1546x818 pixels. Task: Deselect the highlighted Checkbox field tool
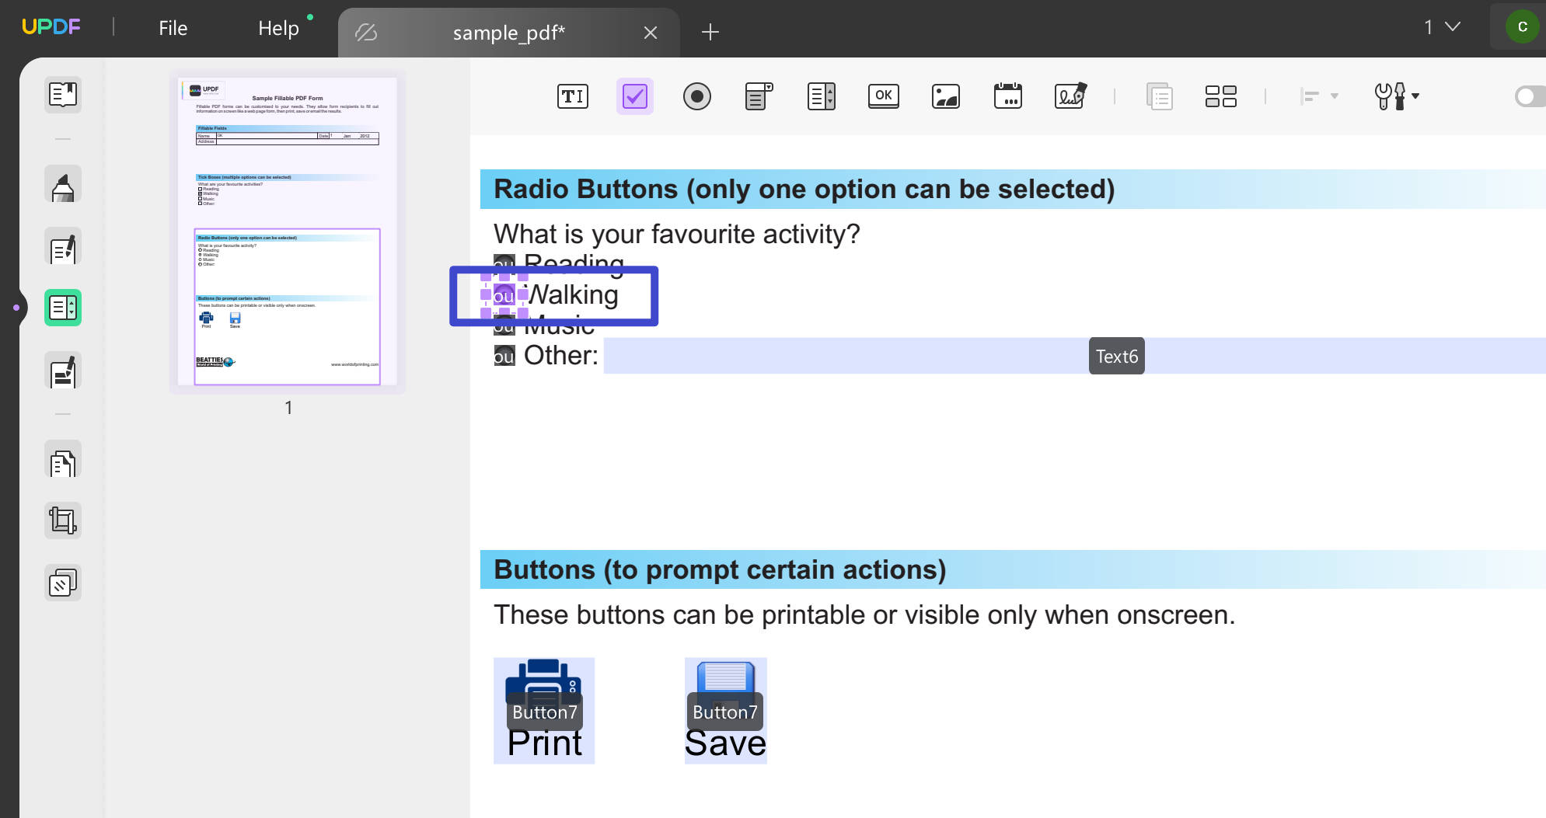pos(635,96)
